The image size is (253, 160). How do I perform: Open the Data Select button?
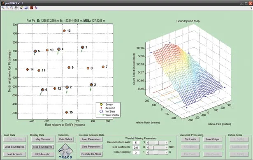pyautogui.click(x=65, y=139)
